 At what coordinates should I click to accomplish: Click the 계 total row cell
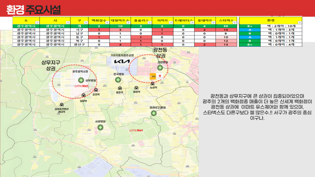[x=79, y=26]
